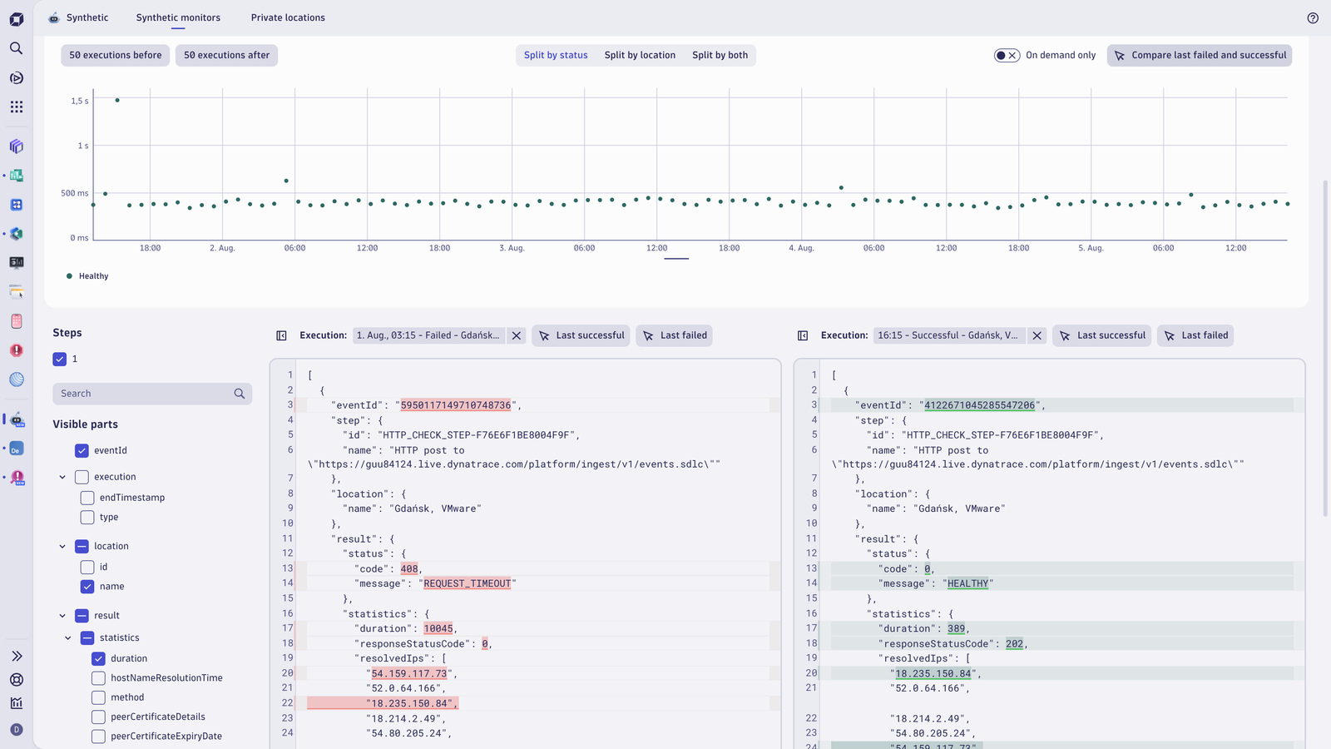Select Split by location option
This screenshot has height=749, width=1331.
point(640,56)
